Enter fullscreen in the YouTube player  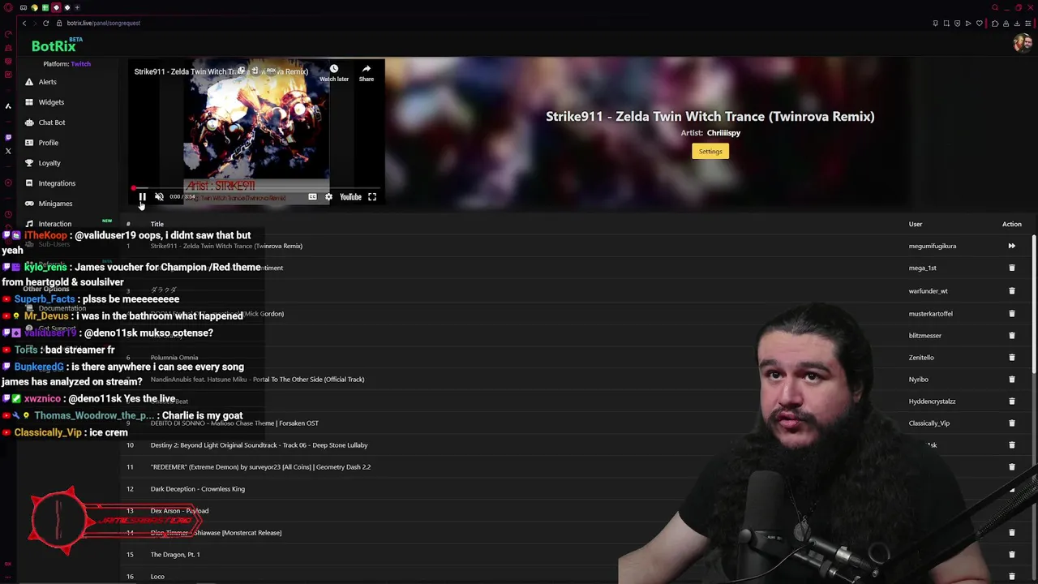[372, 196]
